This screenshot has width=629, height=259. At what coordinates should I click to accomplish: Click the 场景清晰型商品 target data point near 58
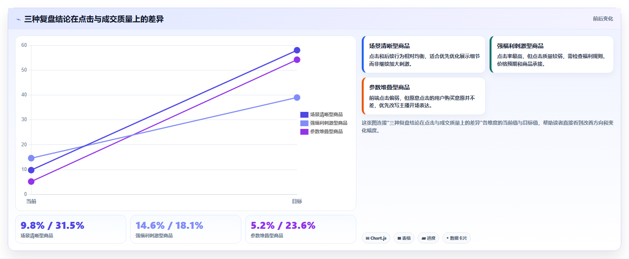click(297, 50)
